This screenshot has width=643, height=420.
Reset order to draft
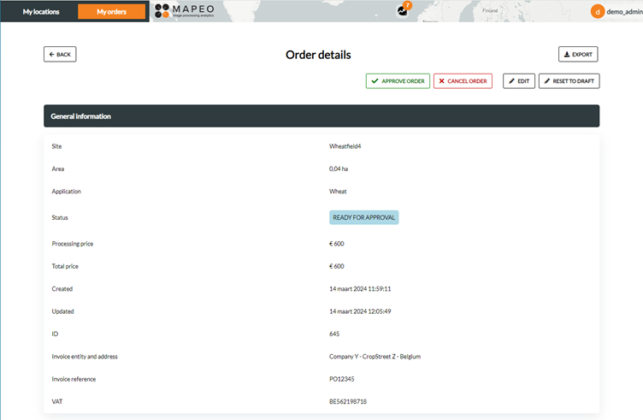point(569,80)
